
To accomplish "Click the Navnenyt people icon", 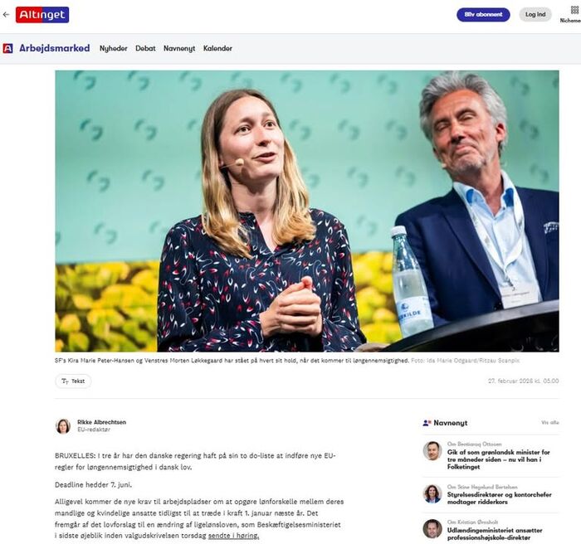I will pyautogui.click(x=427, y=423).
